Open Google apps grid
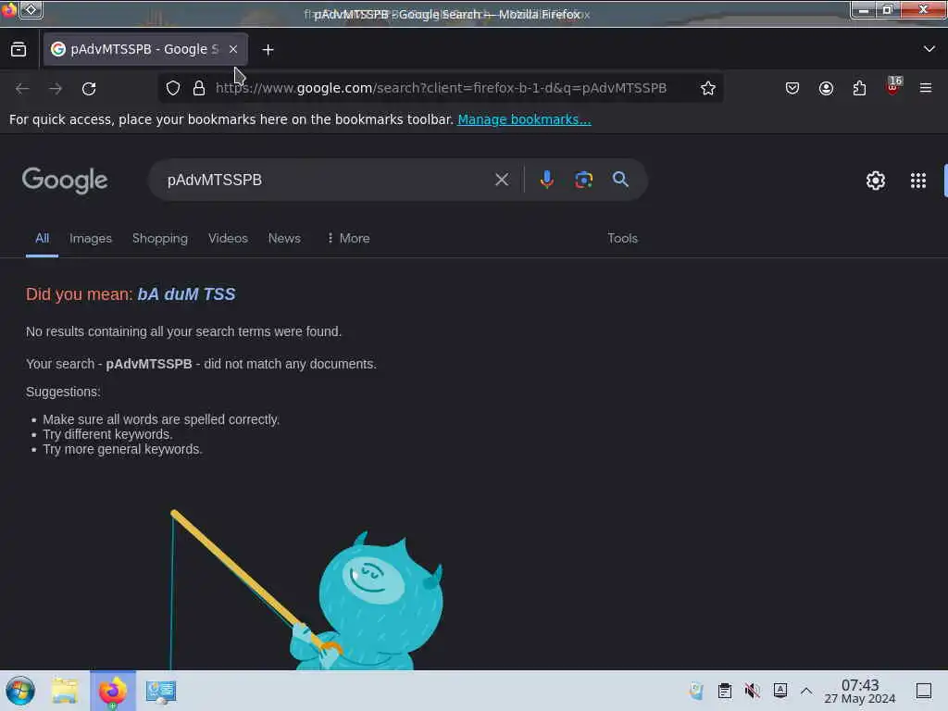 917,181
